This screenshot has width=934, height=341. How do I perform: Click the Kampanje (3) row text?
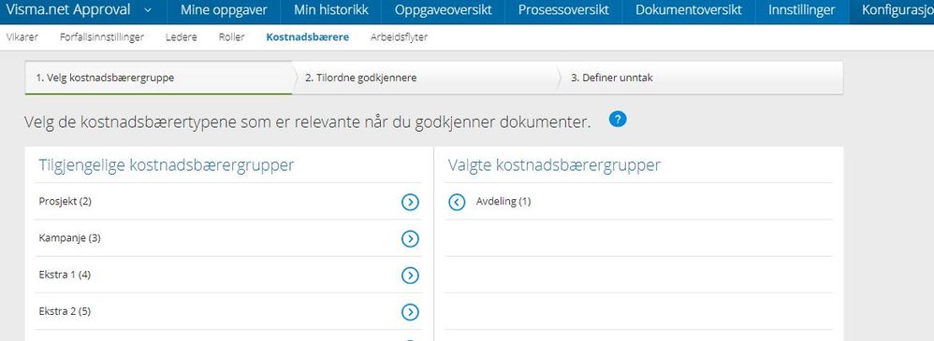tap(69, 238)
